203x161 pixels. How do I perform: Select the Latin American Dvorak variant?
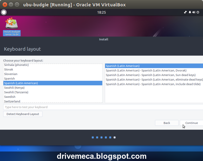click(154, 70)
